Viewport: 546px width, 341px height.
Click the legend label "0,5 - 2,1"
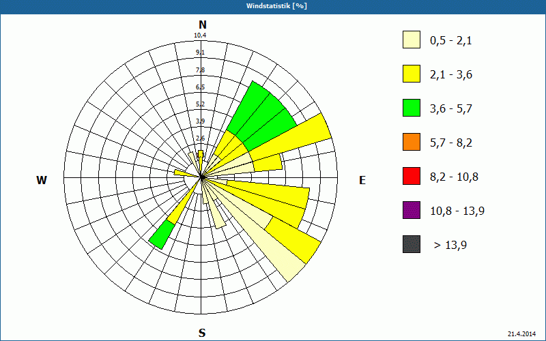coord(451,41)
